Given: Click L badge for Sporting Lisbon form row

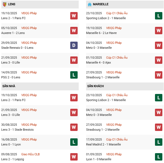Looking at the screenshot, I should click(x=159, y=16).
